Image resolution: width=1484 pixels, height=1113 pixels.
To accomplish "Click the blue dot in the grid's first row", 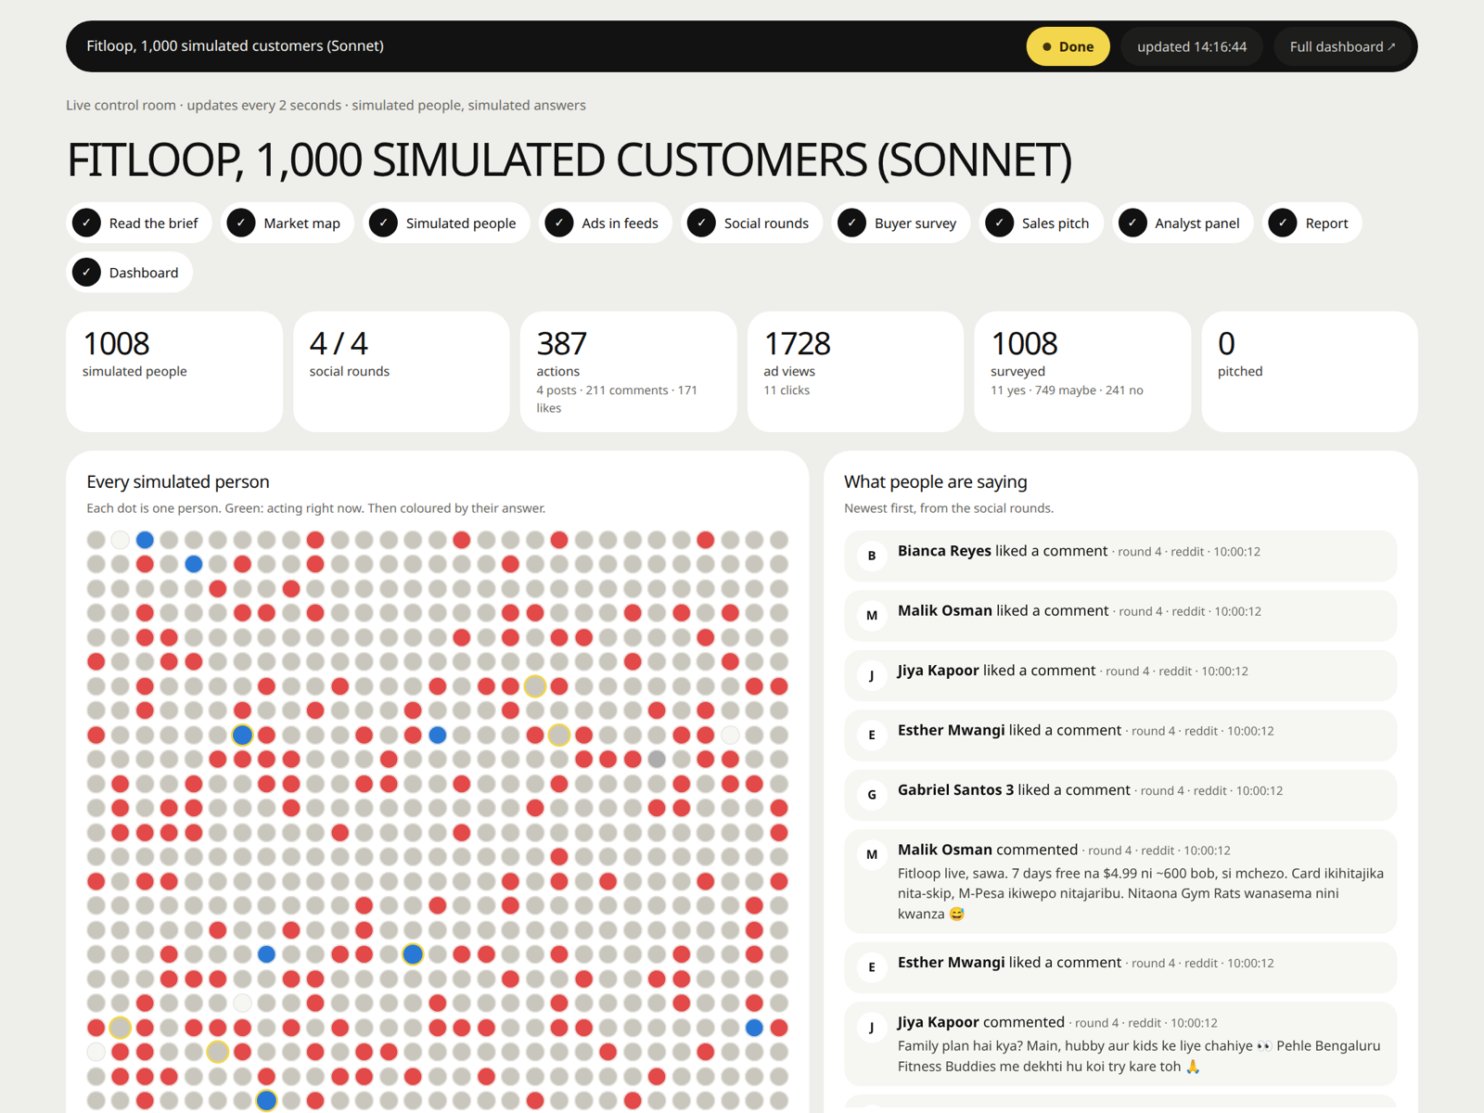I will coord(145,540).
